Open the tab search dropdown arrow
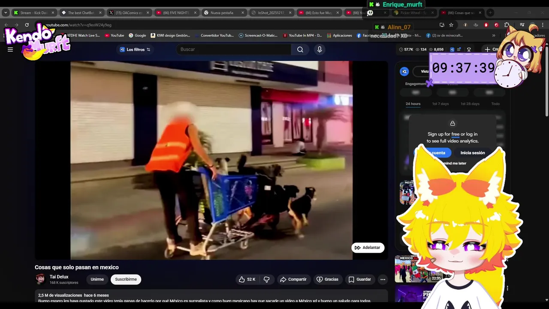 pos(6,13)
